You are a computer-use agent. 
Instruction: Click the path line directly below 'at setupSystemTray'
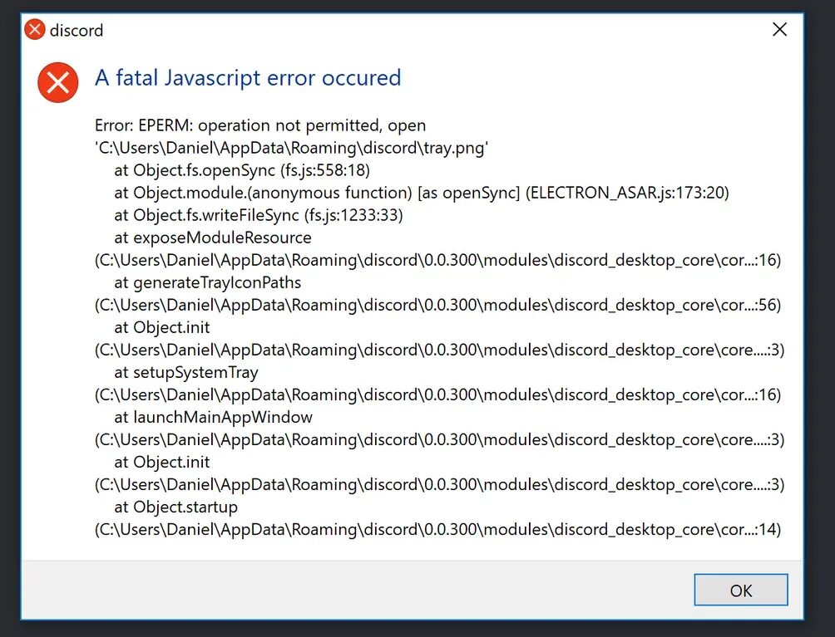pos(437,394)
